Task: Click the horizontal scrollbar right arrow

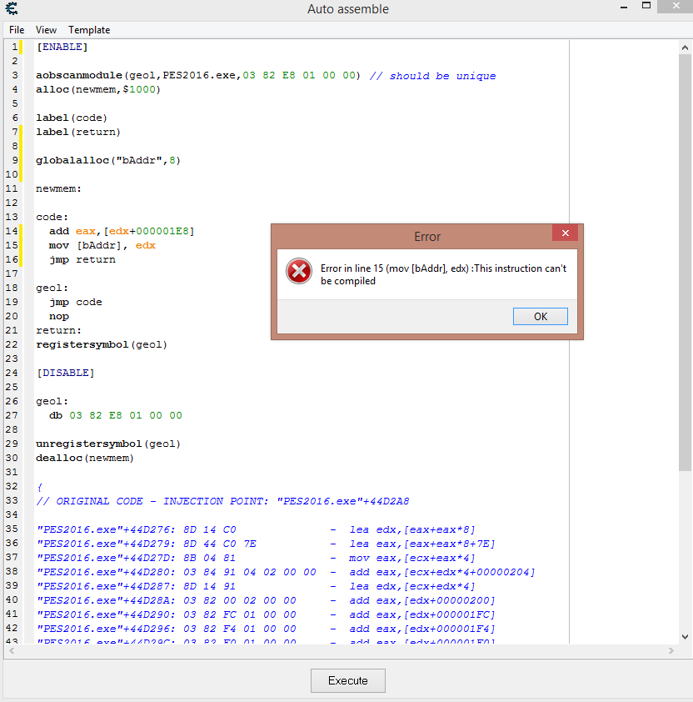Action: (672, 650)
